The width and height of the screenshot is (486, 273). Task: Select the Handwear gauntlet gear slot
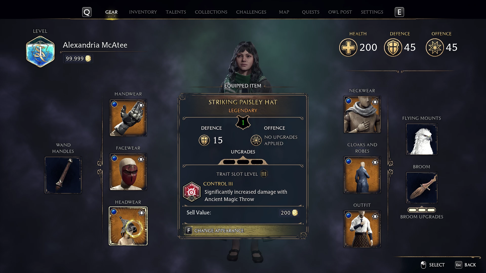point(128,118)
